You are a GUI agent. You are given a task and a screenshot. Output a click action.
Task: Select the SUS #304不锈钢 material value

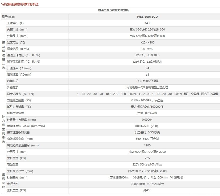(x=147, y=81)
